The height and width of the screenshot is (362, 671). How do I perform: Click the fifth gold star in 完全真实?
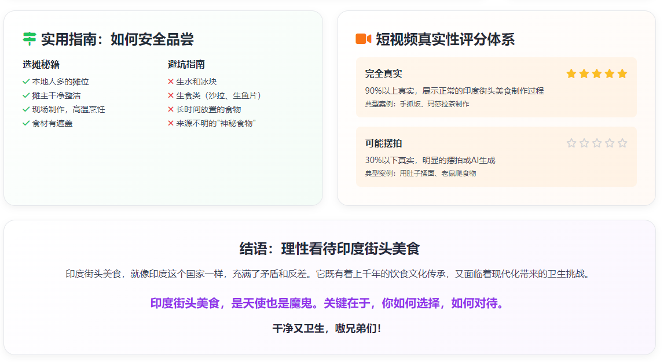click(622, 73)
